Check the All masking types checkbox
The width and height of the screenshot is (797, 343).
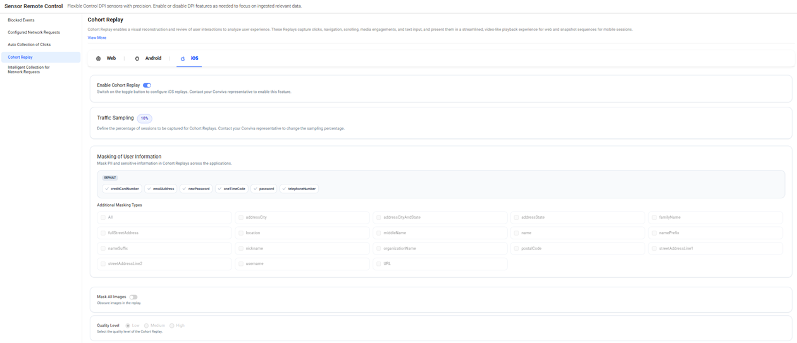103,217
